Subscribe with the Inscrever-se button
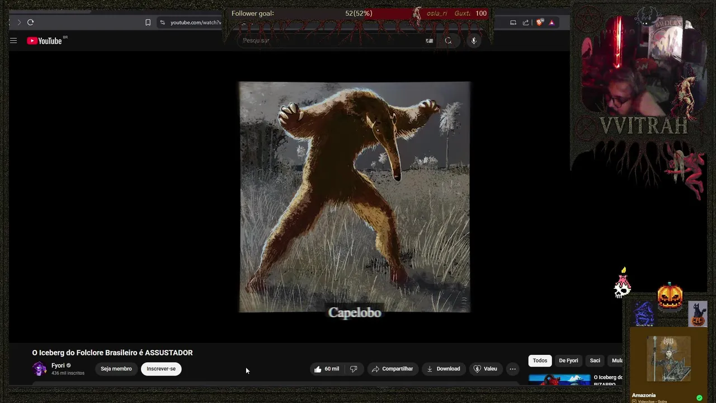The height and width of the screenshot is (403, 716). [161, 369]
